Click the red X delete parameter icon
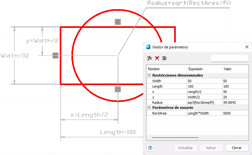Image resolution: width=252 pixels, height=155 pixels. coord(157,58)
